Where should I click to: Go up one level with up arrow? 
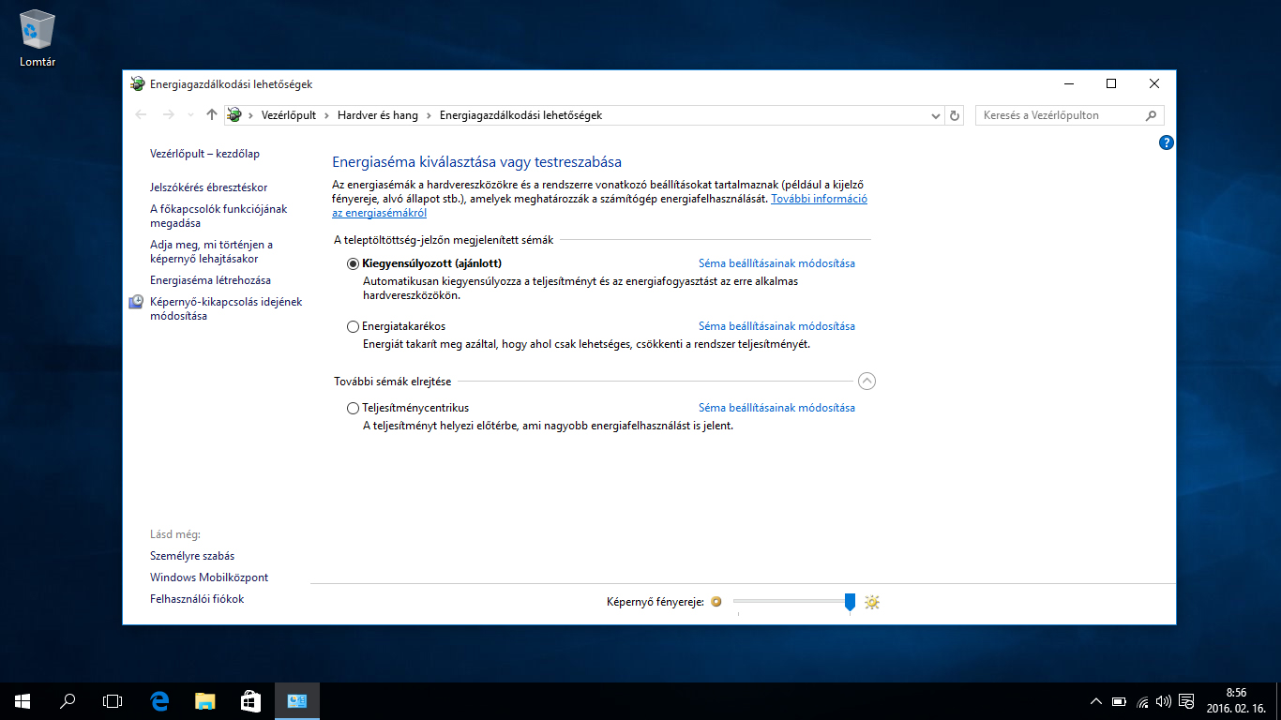coord(212,115)
